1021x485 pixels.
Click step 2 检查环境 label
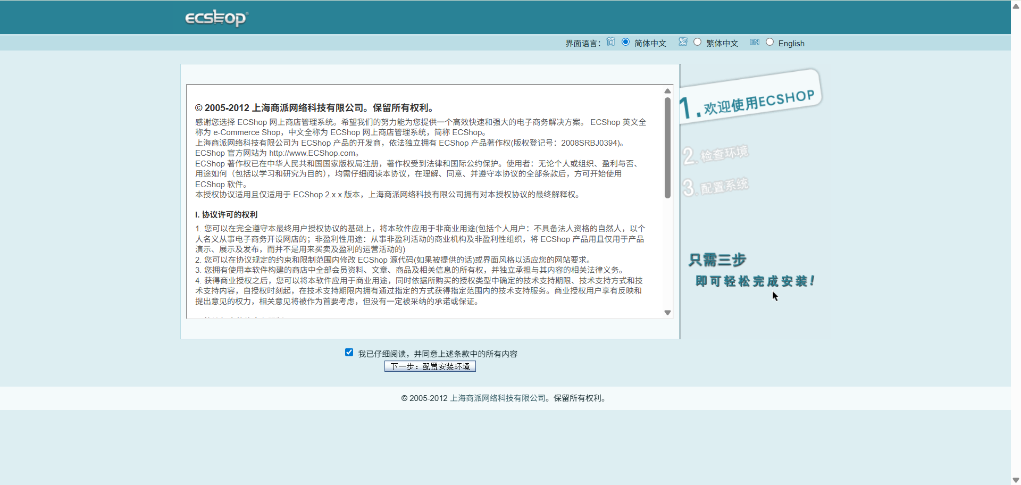pyautogui.click(x=716, y=155)
